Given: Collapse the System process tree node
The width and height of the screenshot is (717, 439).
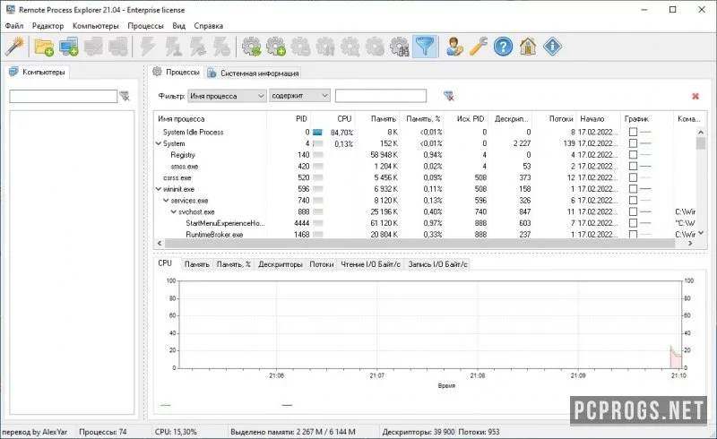Looking at the screenshot, I should click(159, 143).
